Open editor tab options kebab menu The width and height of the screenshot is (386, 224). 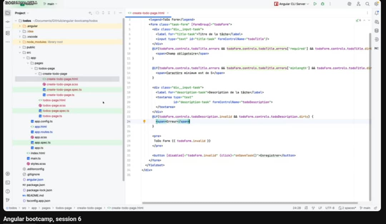(367, 13)
